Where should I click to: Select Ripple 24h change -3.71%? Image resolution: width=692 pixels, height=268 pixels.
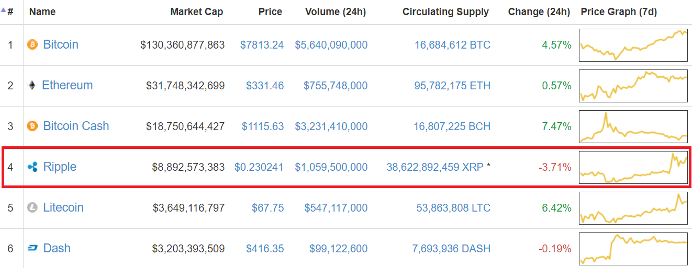[555, 167]
